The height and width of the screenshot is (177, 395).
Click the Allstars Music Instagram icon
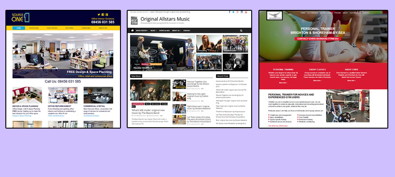(x=242, y=12)
